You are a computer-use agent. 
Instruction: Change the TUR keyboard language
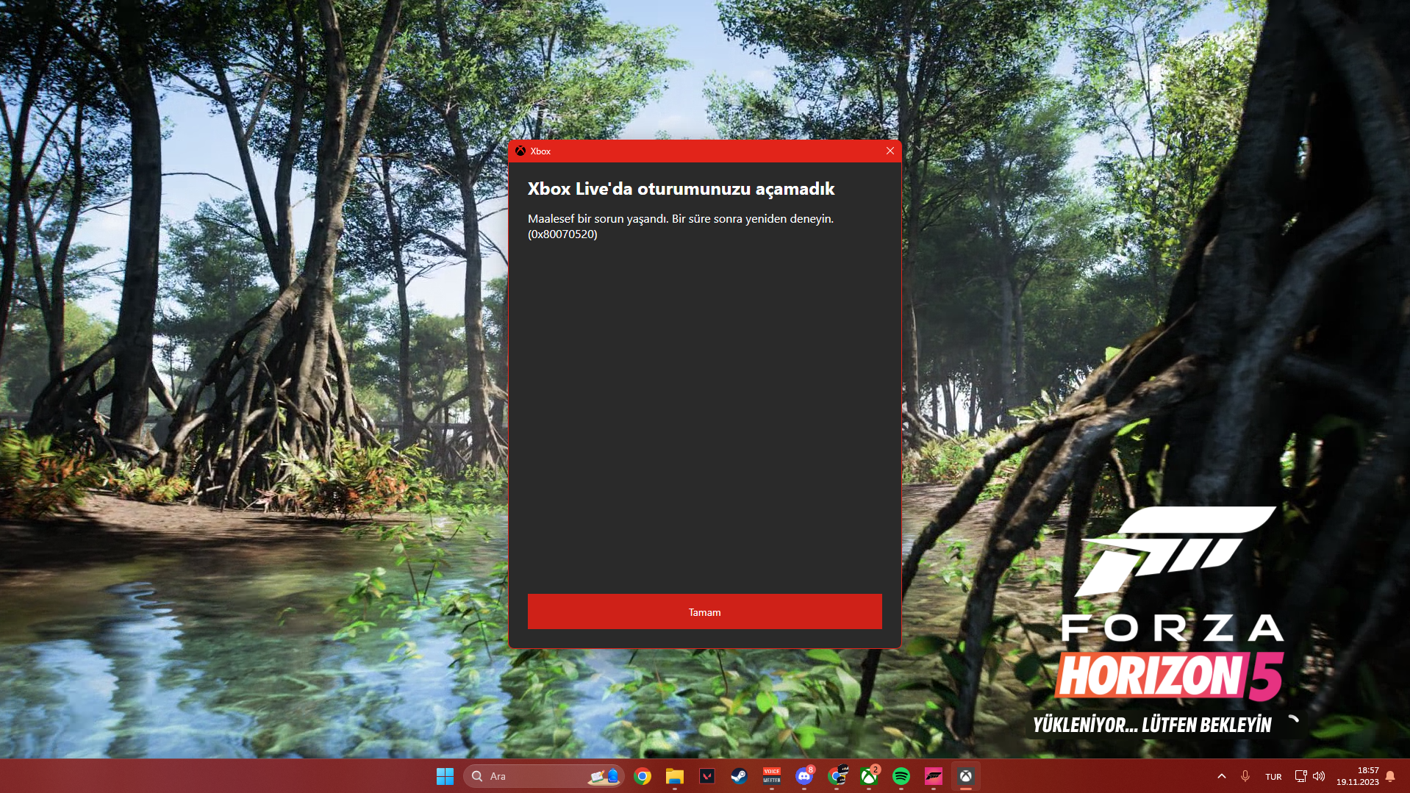coord(1273,777)
